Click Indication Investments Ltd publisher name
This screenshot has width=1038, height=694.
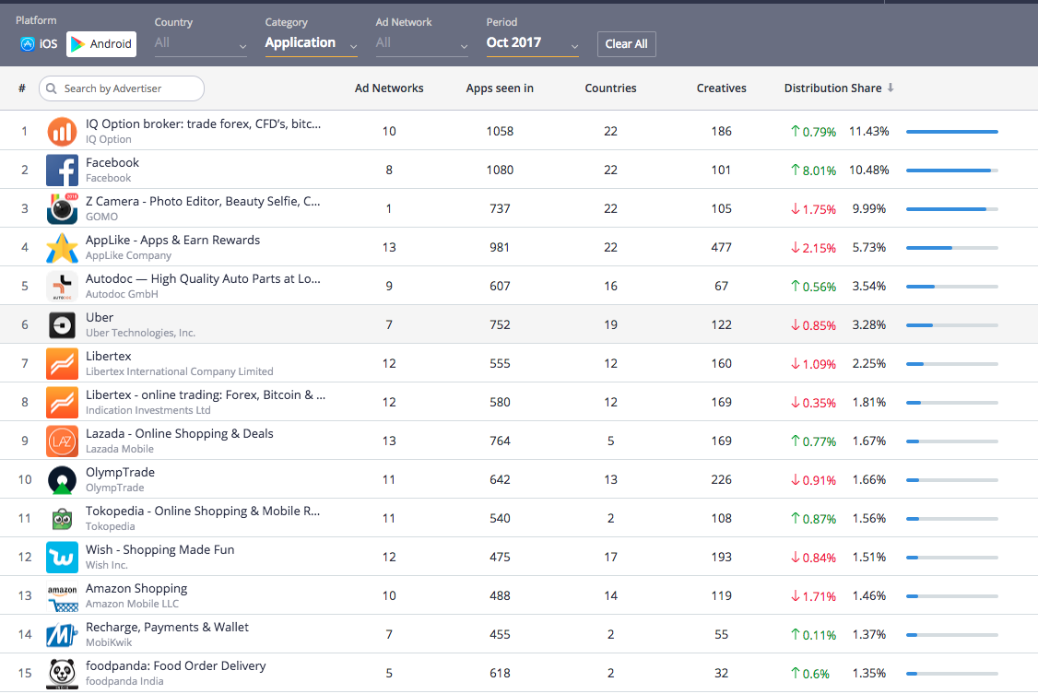coord(147,410)
